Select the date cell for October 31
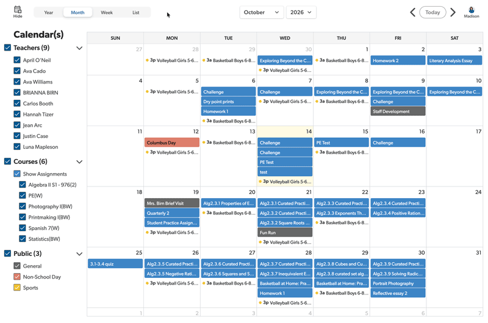 point(454,278)
